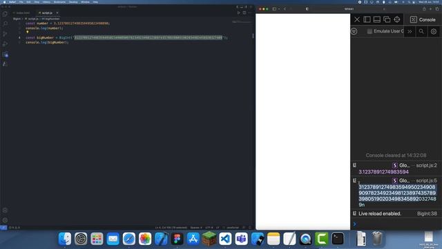442x249 pixels.
Task: Expand hidden console toolbar items chevron
Action: pos(410,31)
